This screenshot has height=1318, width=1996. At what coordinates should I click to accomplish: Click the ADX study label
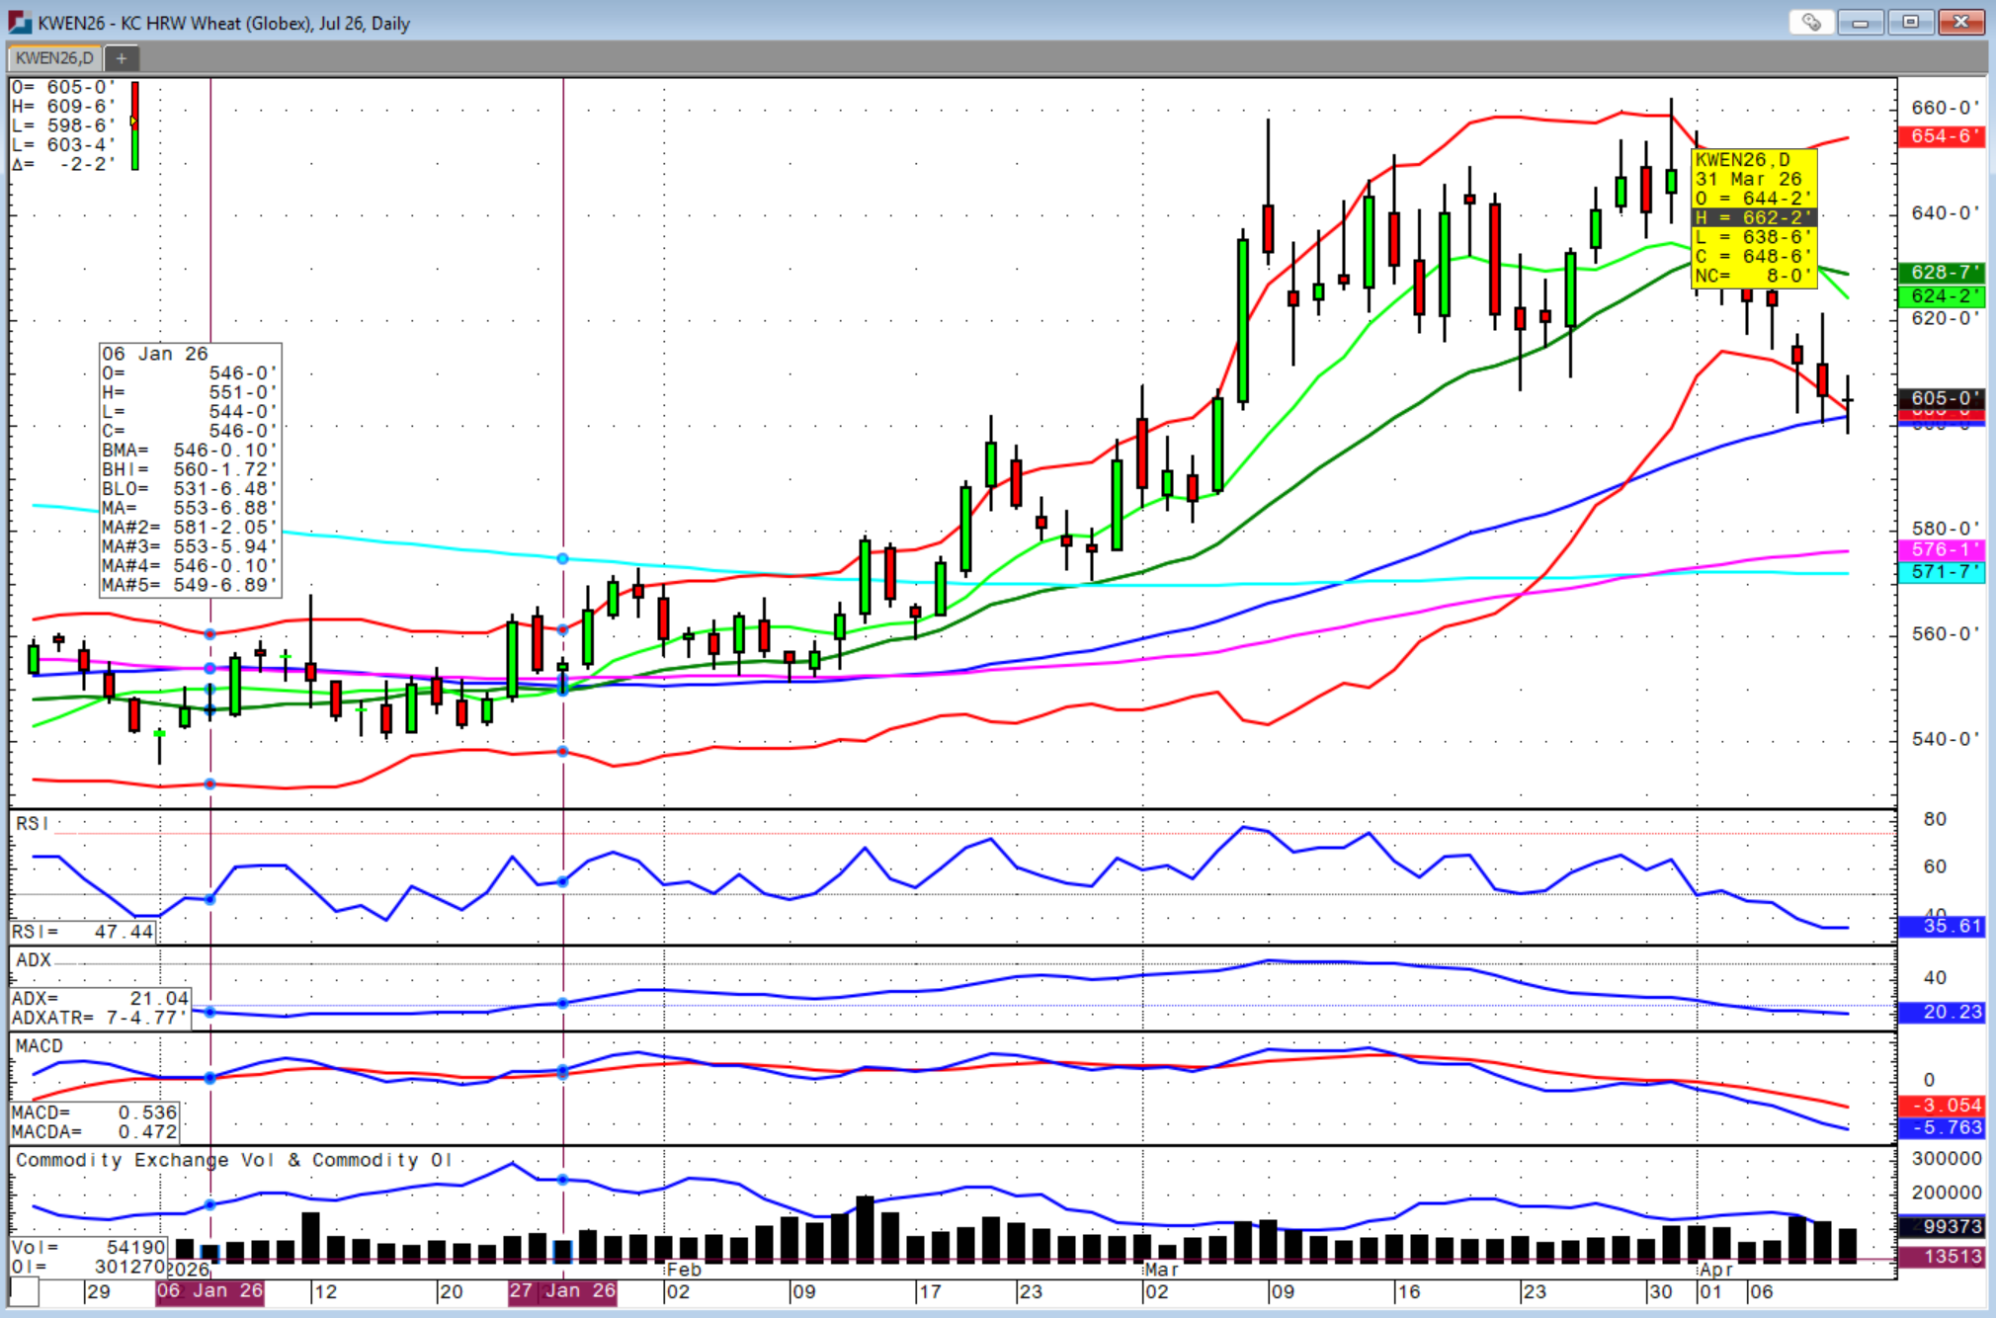[33, 960]
